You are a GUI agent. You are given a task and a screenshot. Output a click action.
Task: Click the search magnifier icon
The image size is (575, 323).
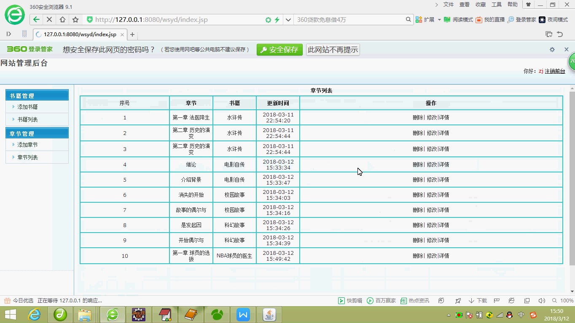tap(408, 19)
